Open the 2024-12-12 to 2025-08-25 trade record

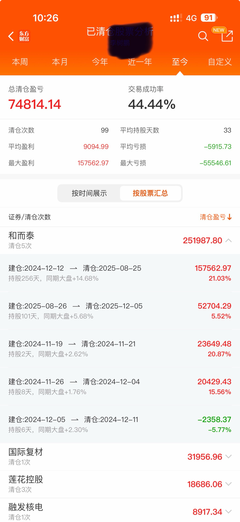[120, 273]
